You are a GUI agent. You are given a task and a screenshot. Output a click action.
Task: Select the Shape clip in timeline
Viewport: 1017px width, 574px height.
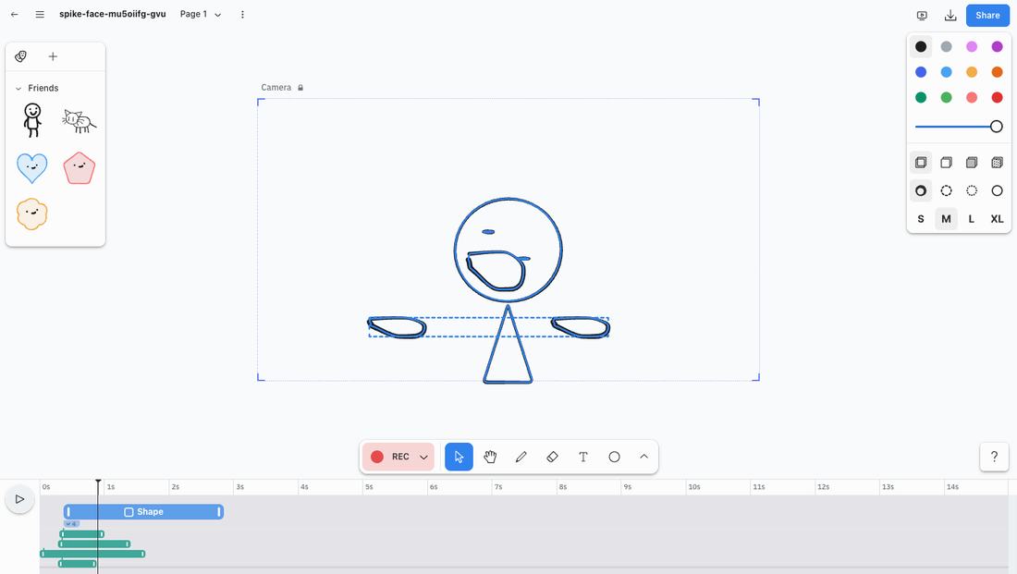143,512
